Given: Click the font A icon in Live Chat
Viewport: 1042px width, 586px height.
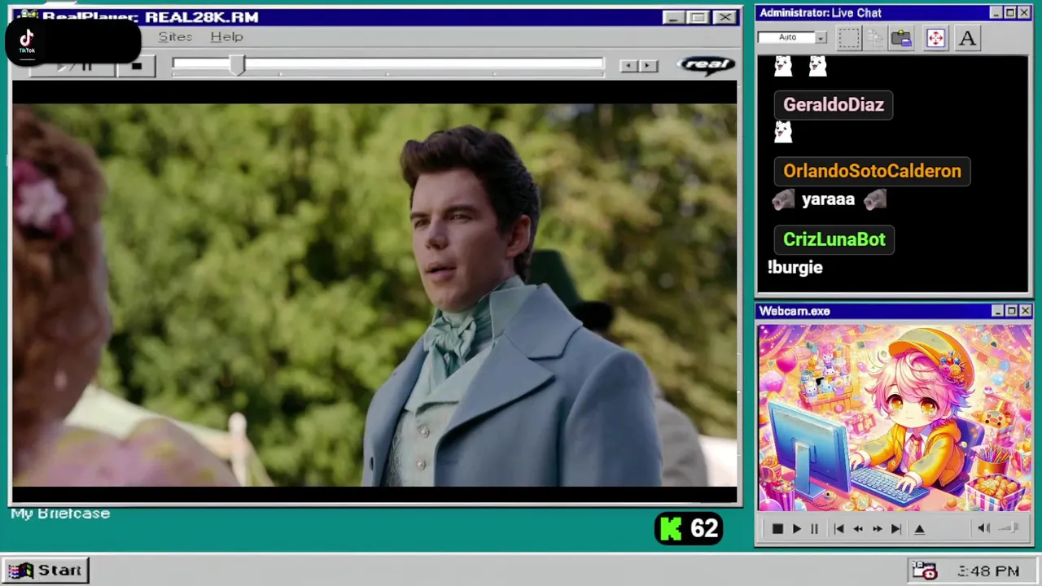Looking at the screenshot, I should pos(967,38).
